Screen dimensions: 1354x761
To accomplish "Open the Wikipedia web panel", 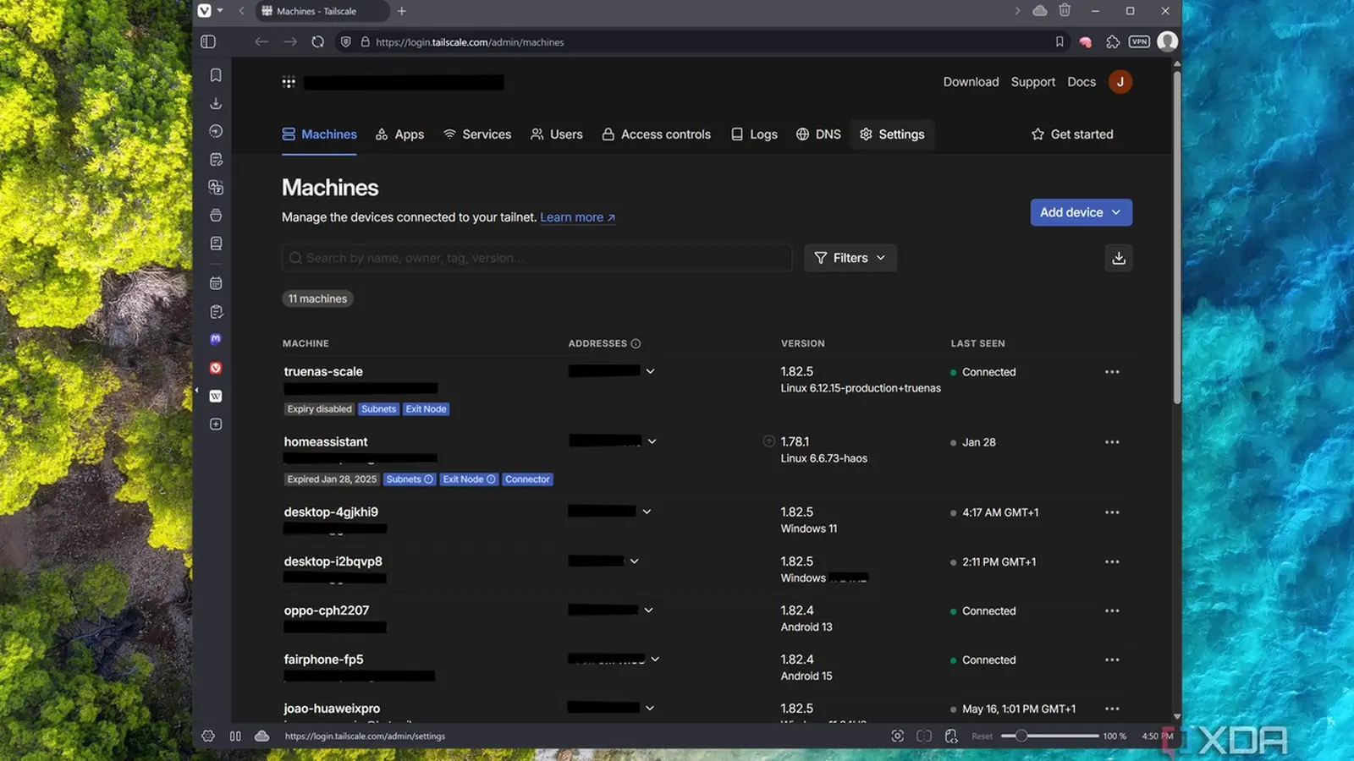I will (x=216, y=396).
